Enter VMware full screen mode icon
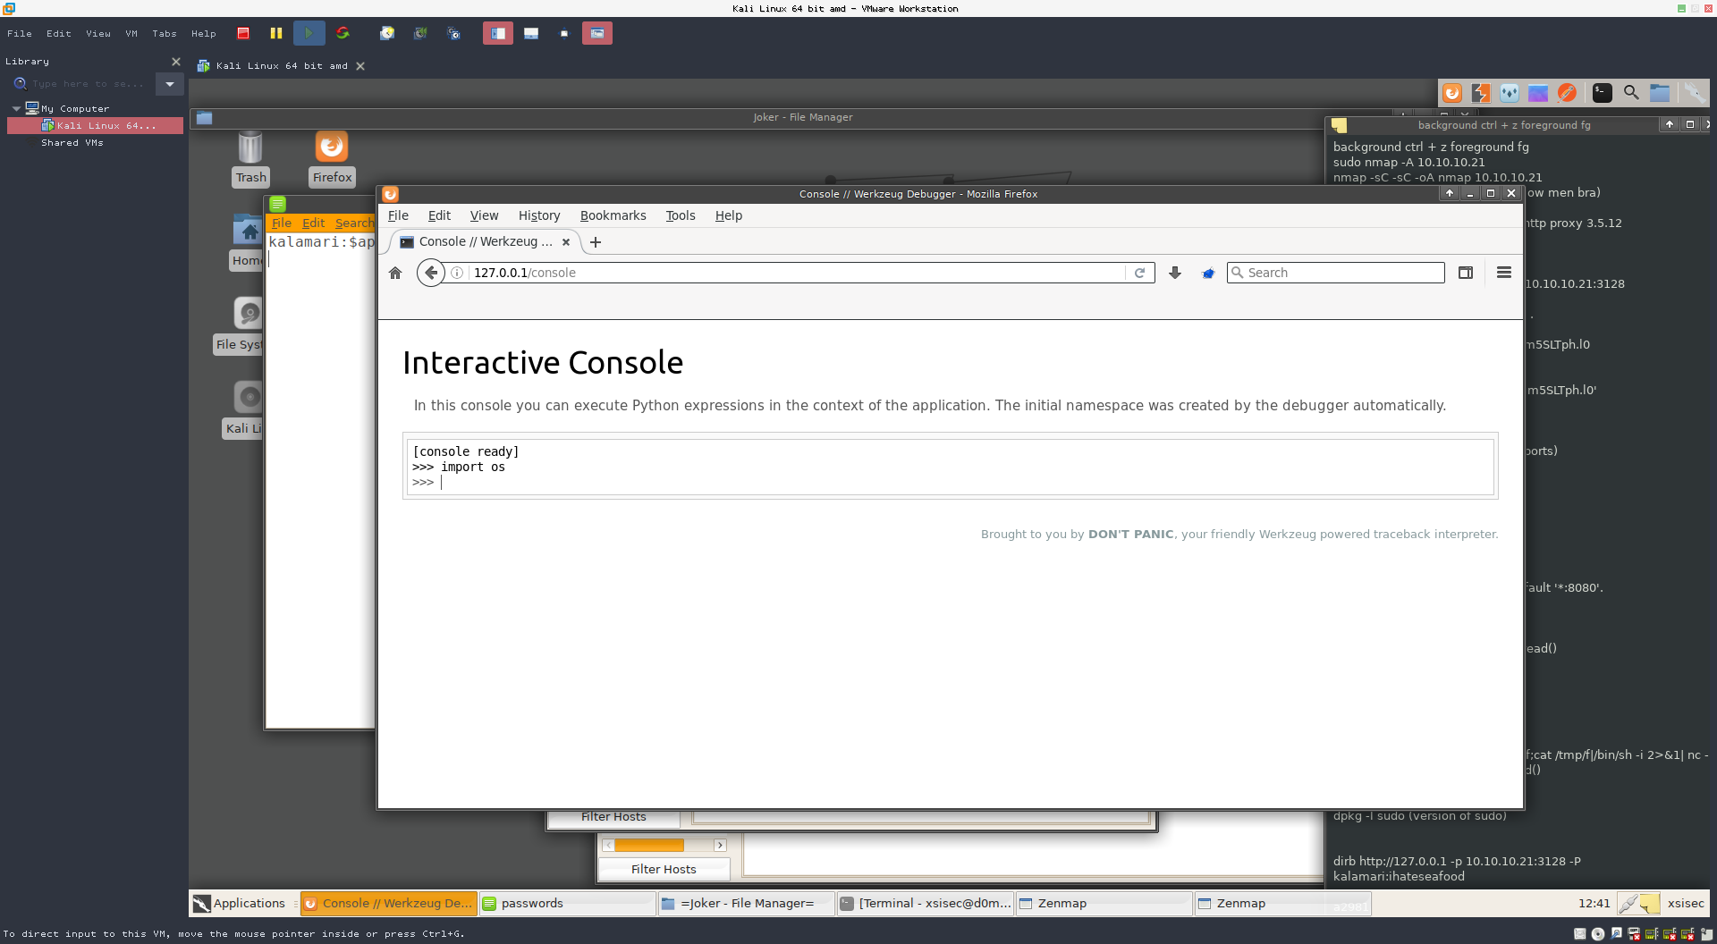This screenshot has height=944, width=1717. tap(564, 33)
